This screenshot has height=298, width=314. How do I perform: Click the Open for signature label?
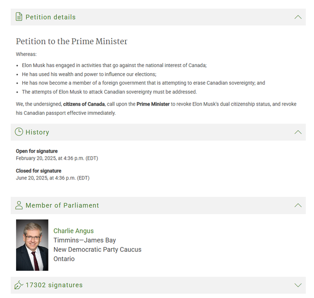pyautogui.click(x=37, y=151)
